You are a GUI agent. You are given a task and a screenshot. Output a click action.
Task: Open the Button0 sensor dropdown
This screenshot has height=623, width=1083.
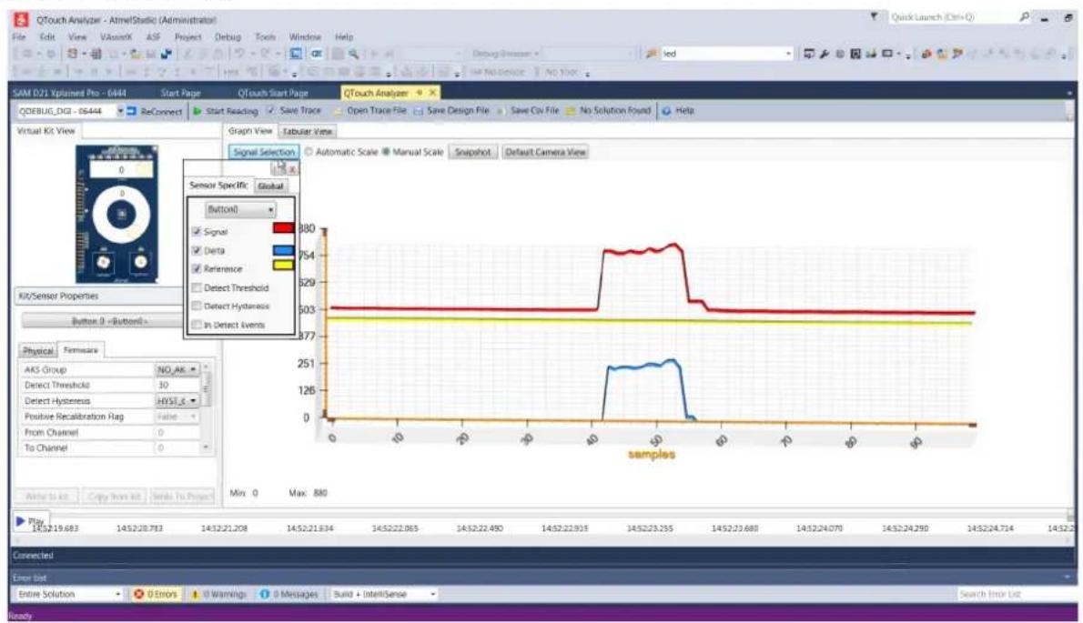tap(240, 209)
